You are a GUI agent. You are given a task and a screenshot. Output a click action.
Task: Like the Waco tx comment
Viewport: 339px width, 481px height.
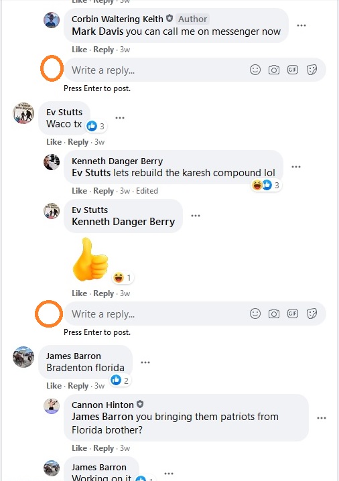54,142
